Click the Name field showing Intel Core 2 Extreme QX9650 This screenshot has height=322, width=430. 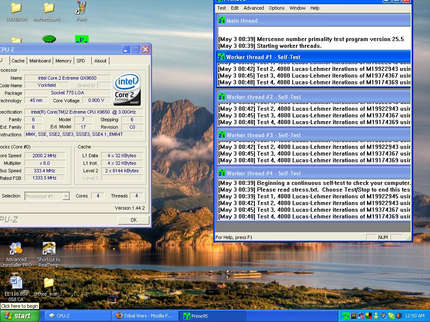coord(68,78)
